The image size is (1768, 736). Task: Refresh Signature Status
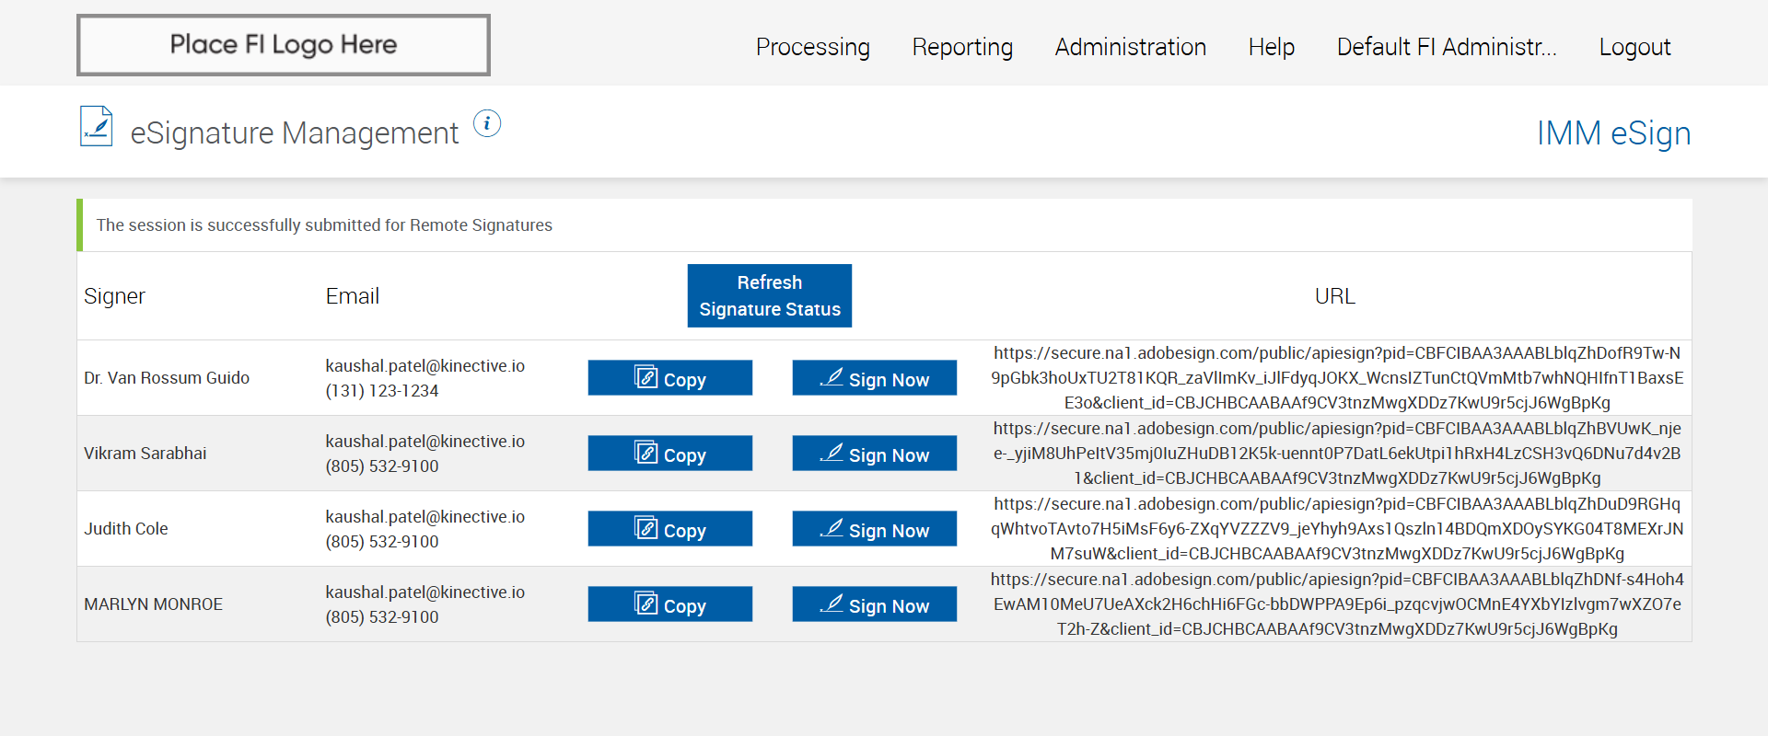pyautogui.click(x=769, y=295)
